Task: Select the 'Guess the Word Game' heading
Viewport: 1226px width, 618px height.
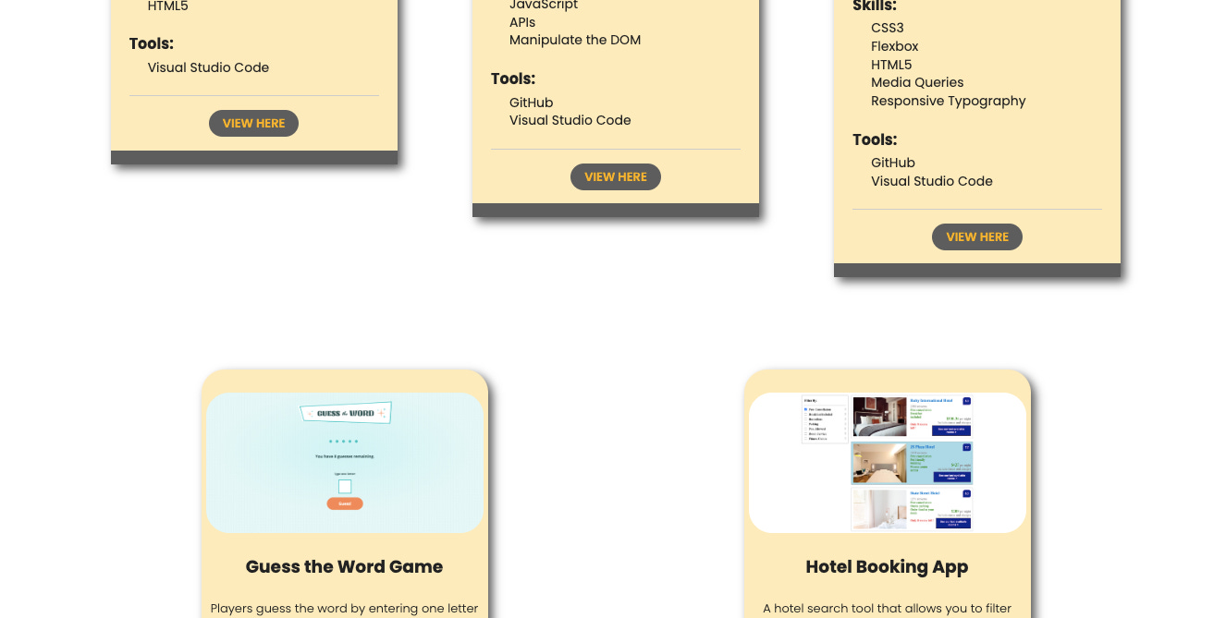Action: 344,566
